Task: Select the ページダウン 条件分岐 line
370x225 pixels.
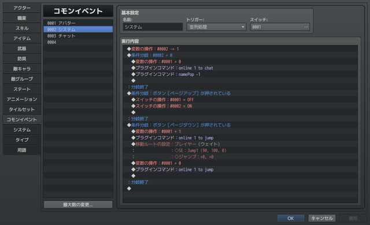Action: [240, 125]
